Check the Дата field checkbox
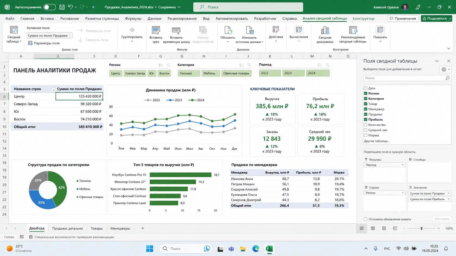Image resolution: width=456 pixels, height=256 pixels. tap(365, 88)
